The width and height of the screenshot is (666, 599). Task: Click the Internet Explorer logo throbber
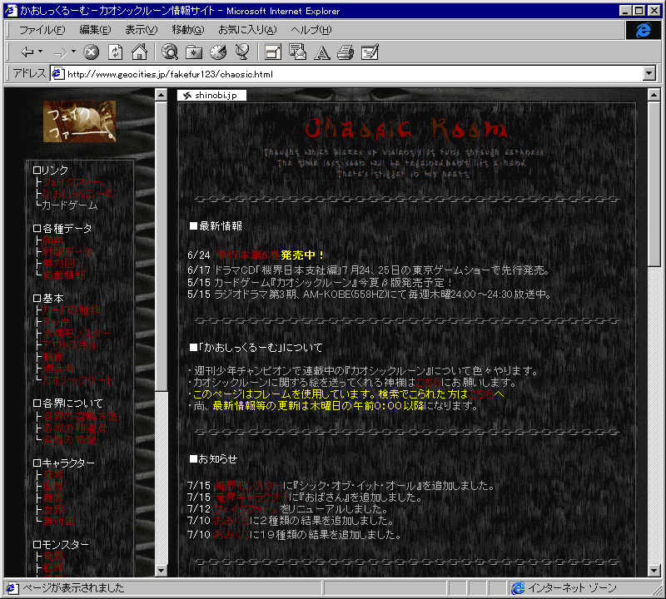pyautogui.click(x=643, y=30)
